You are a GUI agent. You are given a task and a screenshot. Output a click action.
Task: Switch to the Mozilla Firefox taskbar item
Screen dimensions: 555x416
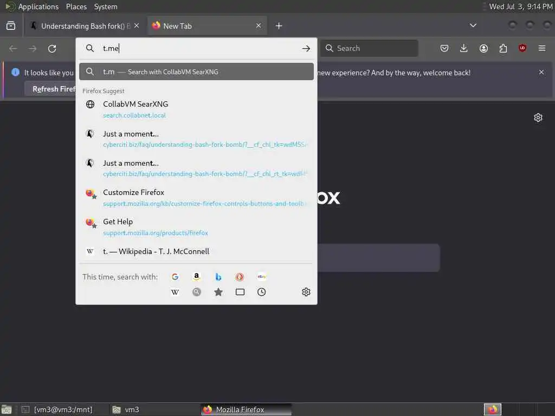pos(246,409)
